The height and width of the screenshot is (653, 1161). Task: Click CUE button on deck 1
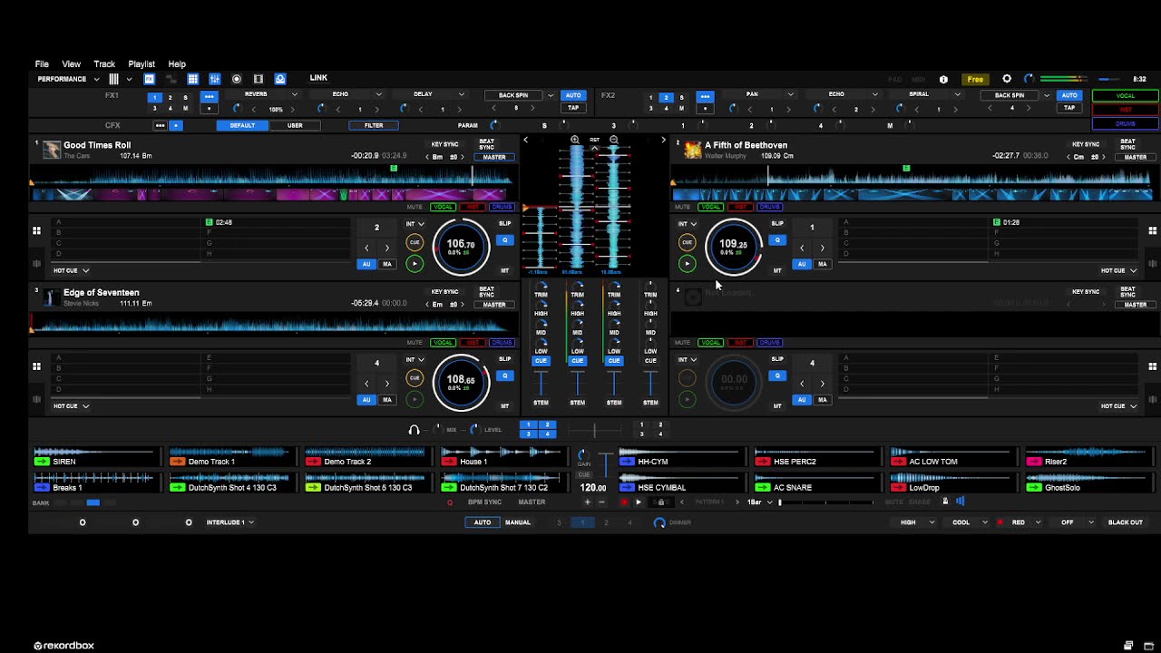pyautogui.click(x=415, y=242)
